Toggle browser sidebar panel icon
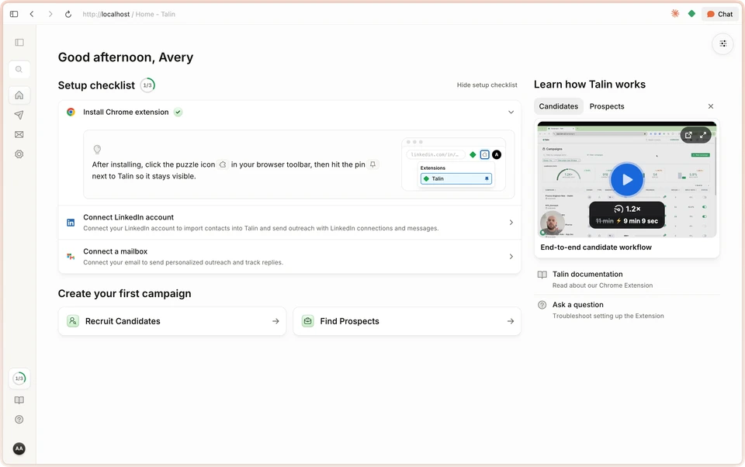 click(x=14, y=14)
